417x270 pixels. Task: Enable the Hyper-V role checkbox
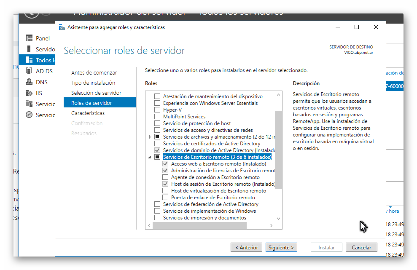tap(157, 110)
